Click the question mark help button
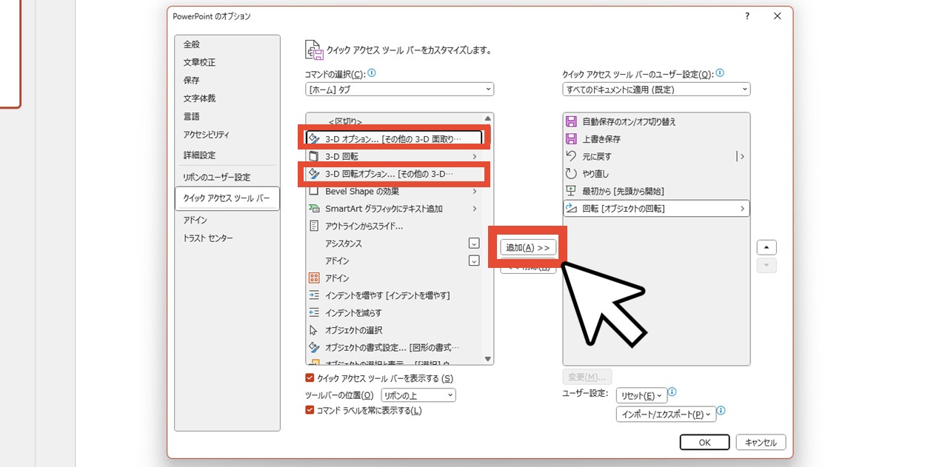This screenshot has width=948, height=467. coord(747,16)
